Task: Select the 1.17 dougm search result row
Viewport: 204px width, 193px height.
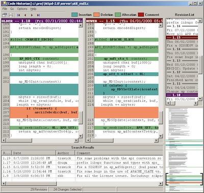Action: (x=82, y=162)
